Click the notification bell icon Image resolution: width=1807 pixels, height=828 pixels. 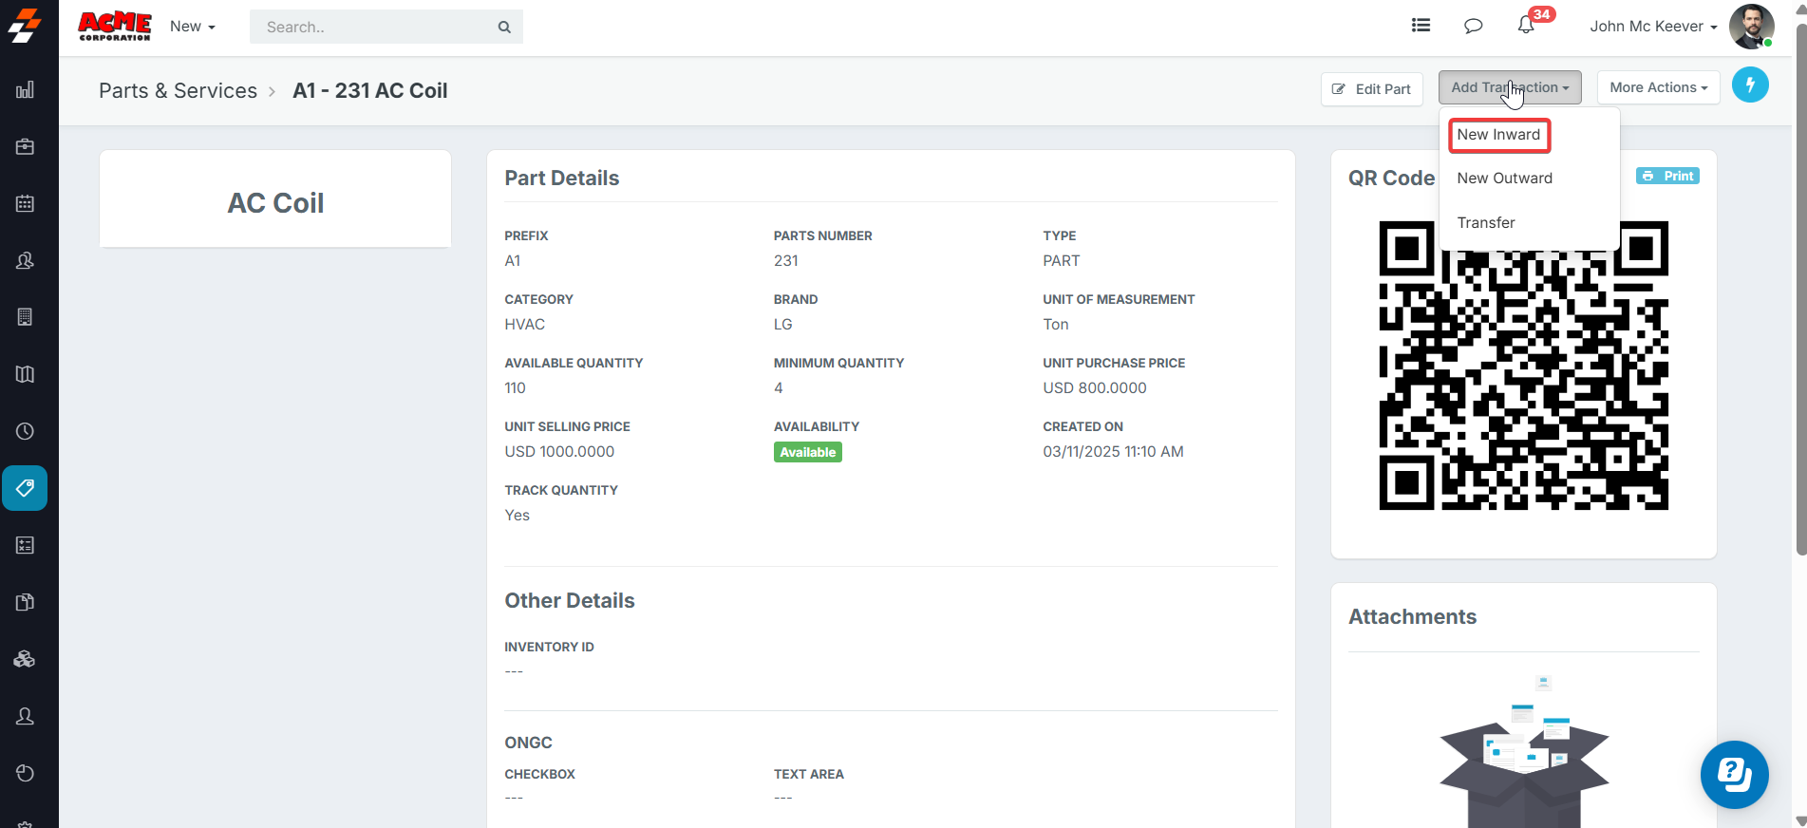point(1526,26)
